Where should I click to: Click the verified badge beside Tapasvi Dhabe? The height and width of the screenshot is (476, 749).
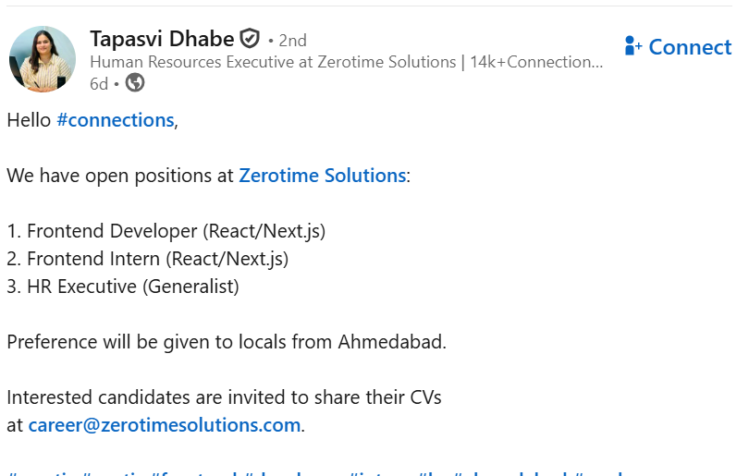tap(250, 39)
